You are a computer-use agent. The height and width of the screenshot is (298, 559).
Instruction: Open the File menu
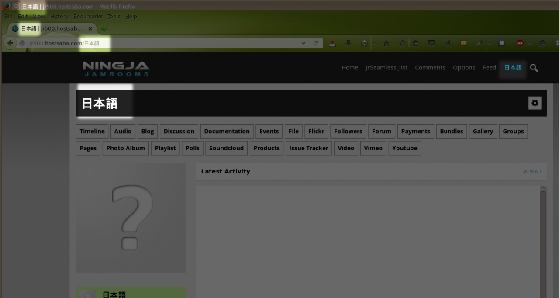coord(8,16)
